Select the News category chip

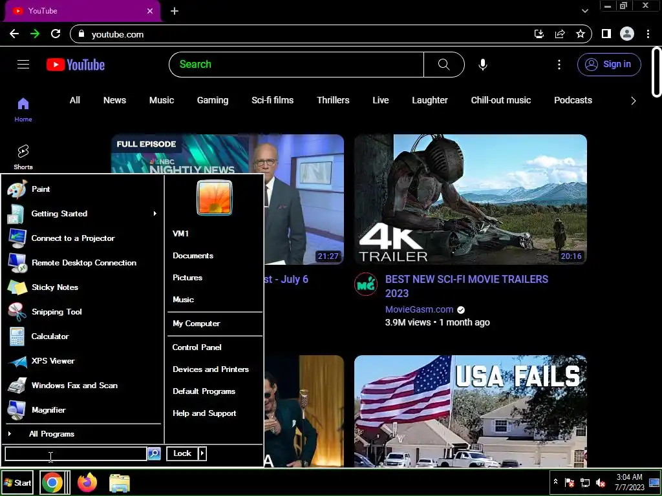point(115,100)
